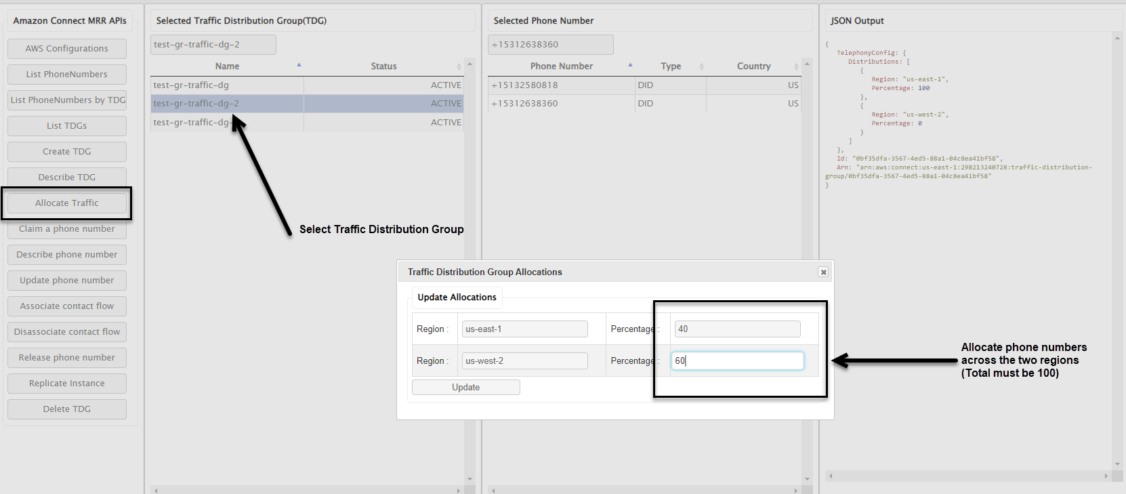Click the Country column header

pyautogui.click(x=754, y=66)
